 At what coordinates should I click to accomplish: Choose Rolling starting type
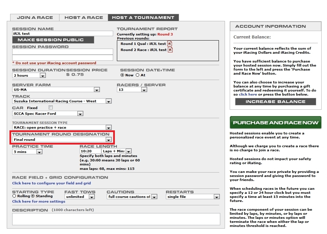[x=14, y=196]
